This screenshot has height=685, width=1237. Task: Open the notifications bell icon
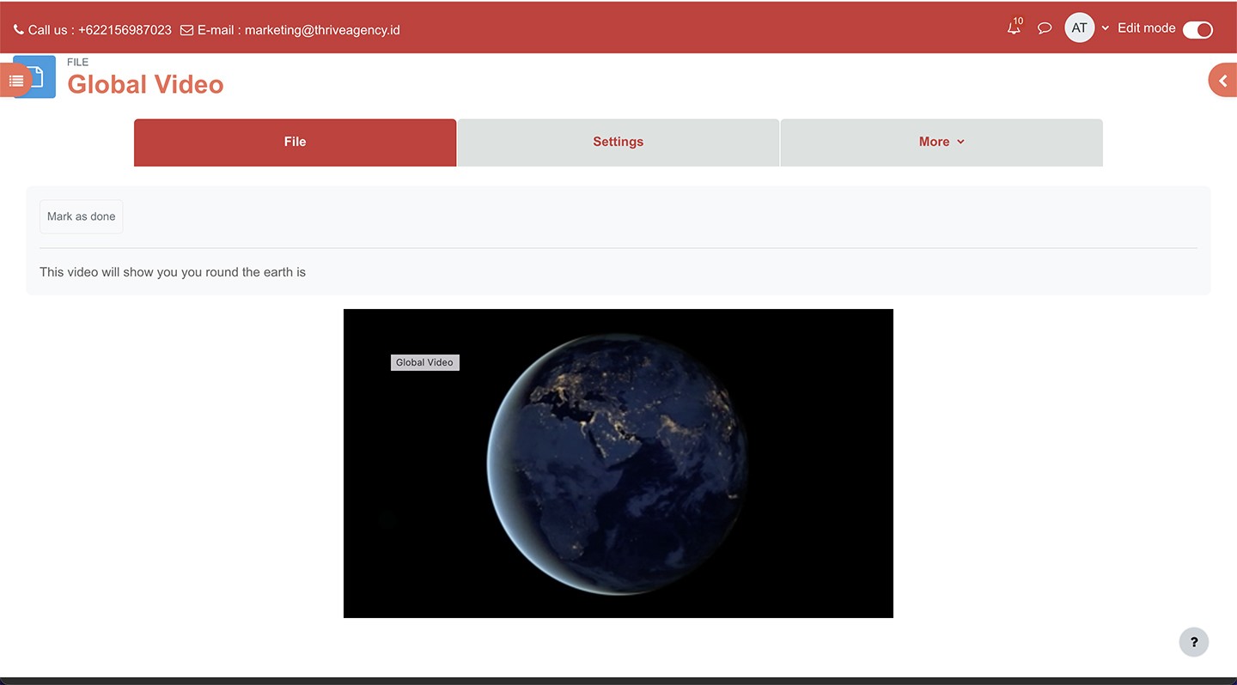[1014, 28]
